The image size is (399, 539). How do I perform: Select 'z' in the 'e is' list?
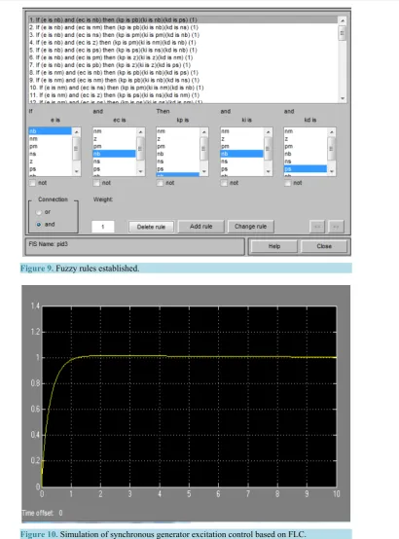[x=51, y=162]
